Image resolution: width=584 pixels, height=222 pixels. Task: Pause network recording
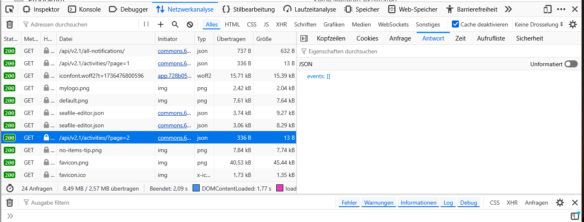[146, 24]
